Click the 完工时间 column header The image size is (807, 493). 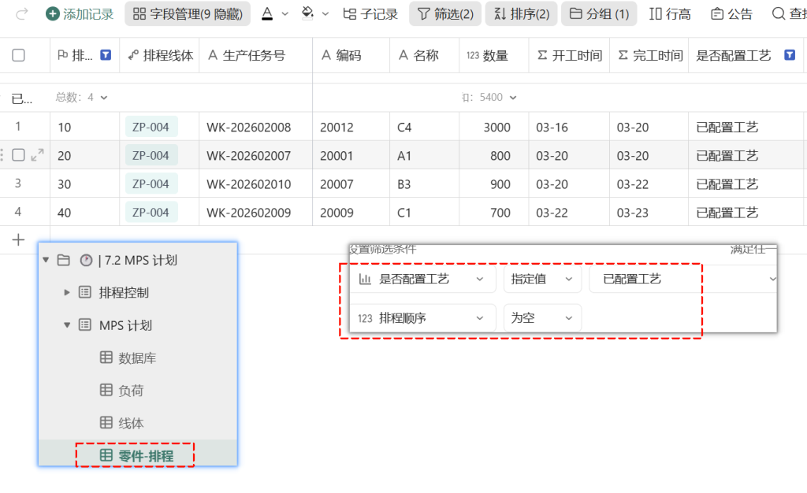[649, 55]
